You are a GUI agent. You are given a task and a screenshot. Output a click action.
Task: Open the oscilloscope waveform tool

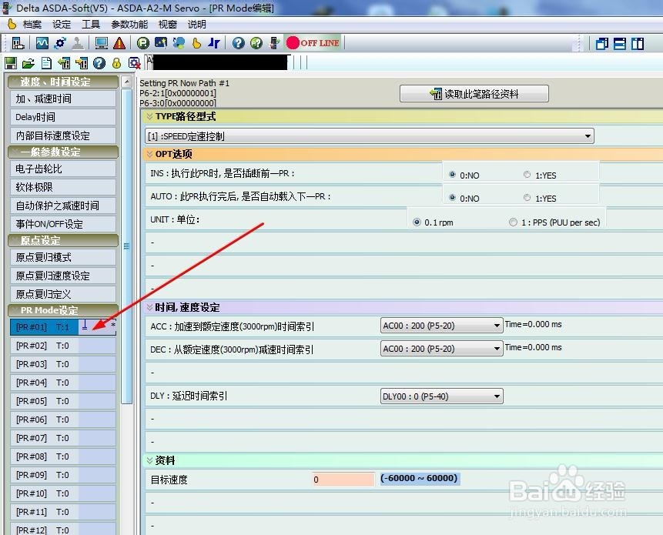42,43
